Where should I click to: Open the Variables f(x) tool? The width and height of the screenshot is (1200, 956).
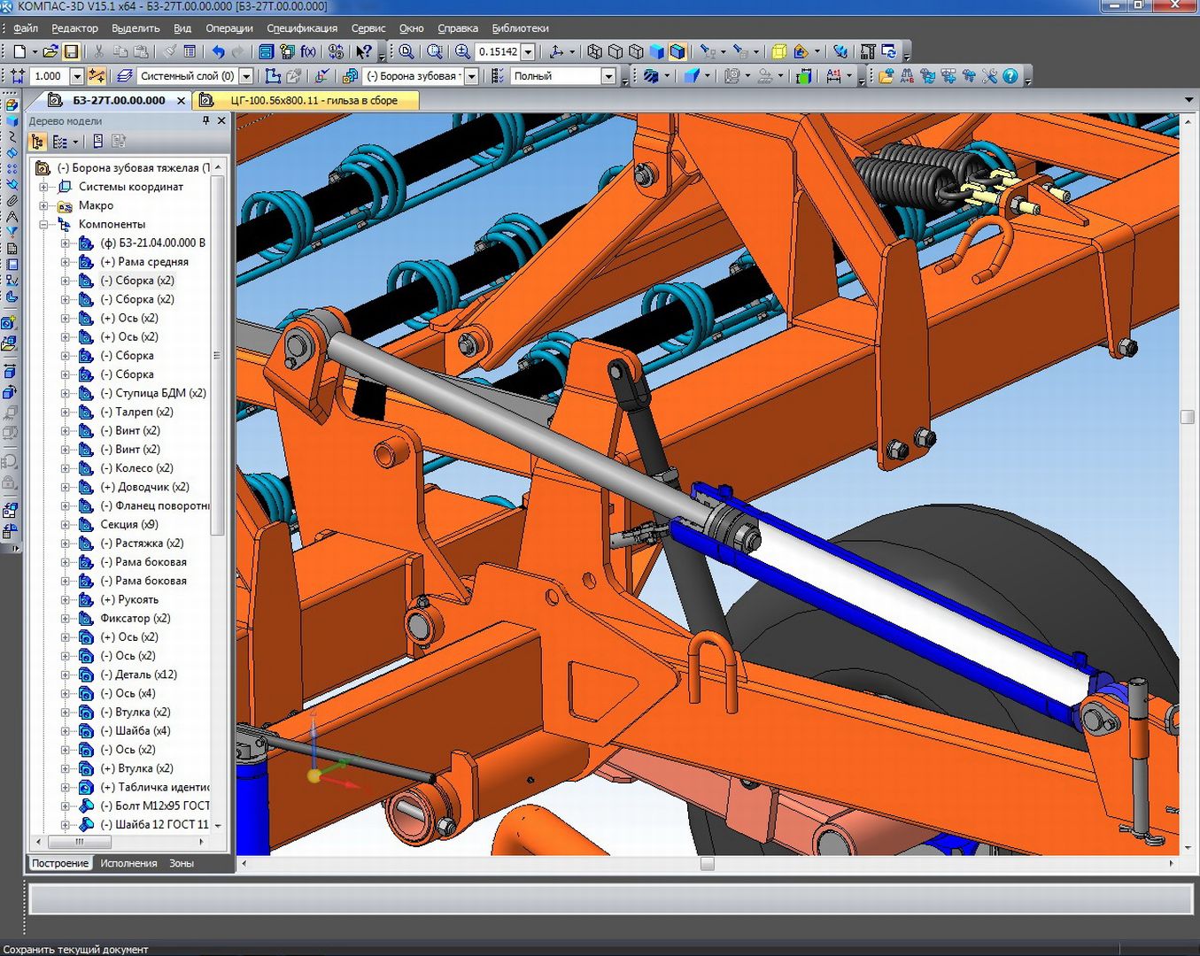[x=308, y=51]
